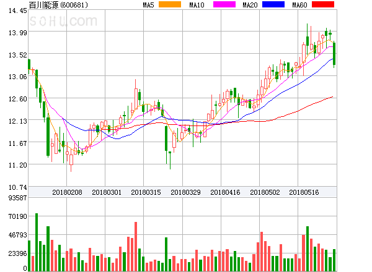Click the 93587 volume axis label
Screen dimensions: 372x272
[x=18, y=198]
